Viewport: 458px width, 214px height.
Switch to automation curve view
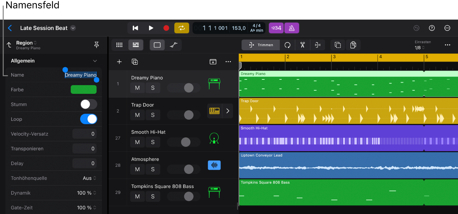(174, 45)
